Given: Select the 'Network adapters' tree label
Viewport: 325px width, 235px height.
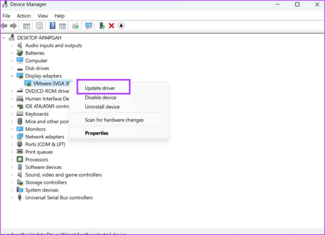Looking at the screenshot, I should point(45,137).
